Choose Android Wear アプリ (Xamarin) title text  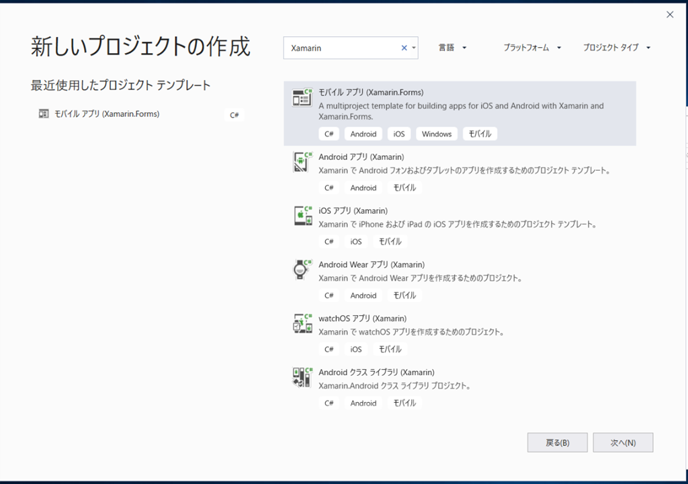click(371, 264)
